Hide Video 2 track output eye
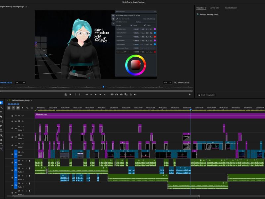 [x=23, y=144]
